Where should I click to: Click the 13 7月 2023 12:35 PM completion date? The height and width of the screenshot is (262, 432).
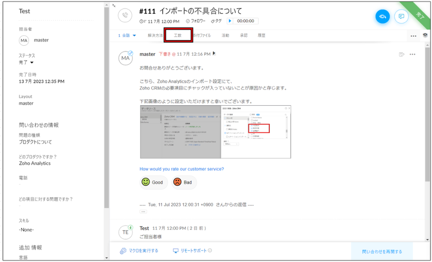[42, 82]
